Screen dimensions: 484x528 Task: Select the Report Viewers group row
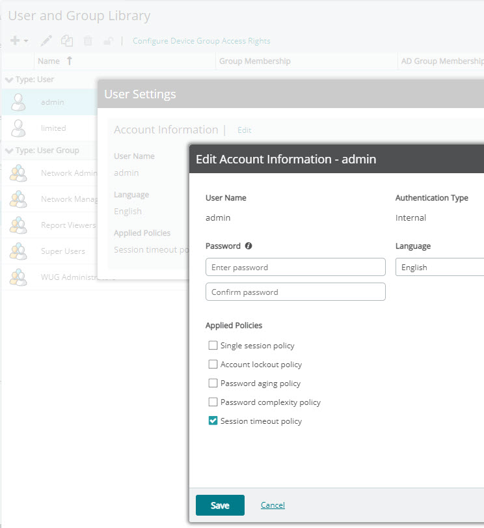click(x=50, y=225)
